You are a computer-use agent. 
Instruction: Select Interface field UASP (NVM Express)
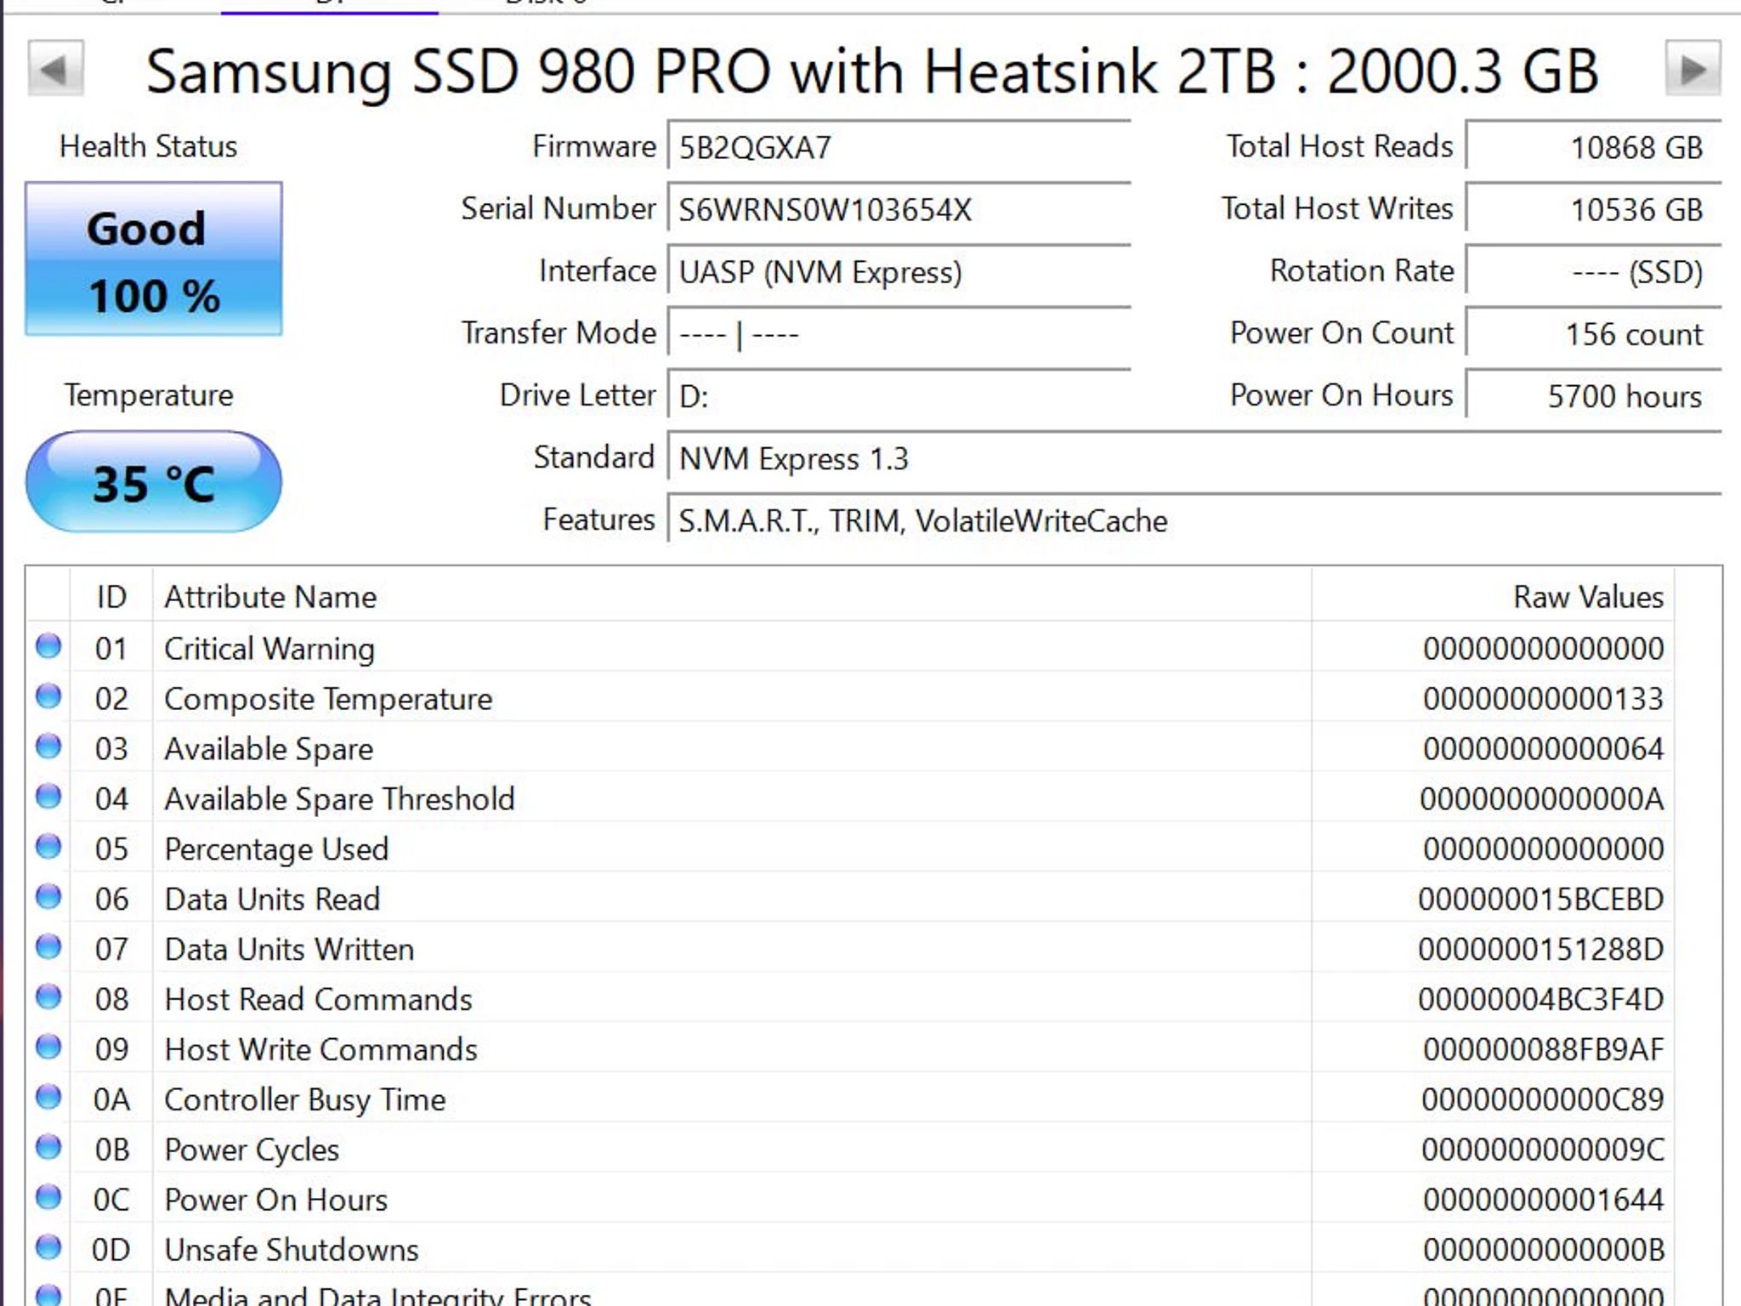899,271
